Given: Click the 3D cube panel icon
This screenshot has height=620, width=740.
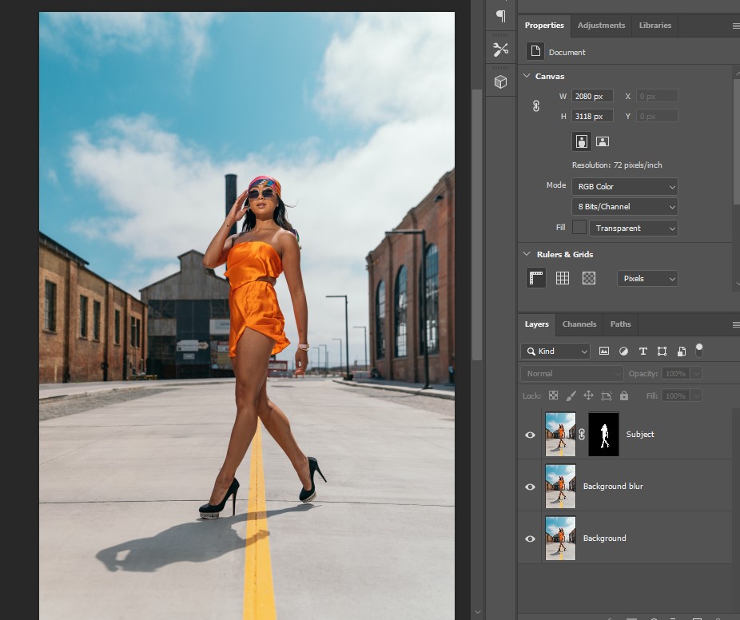Looking at the screenshot, I should tap(501, 81).
